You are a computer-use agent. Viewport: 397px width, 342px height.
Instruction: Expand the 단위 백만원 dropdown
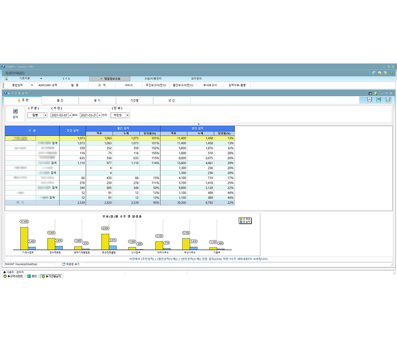(x=127, y=115)
